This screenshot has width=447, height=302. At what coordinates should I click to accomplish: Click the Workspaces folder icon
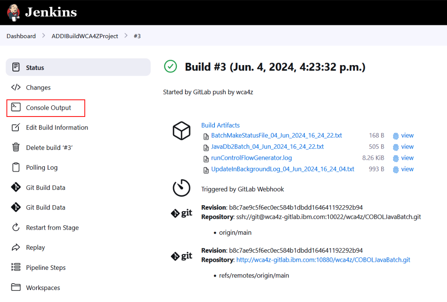[16, 287]
